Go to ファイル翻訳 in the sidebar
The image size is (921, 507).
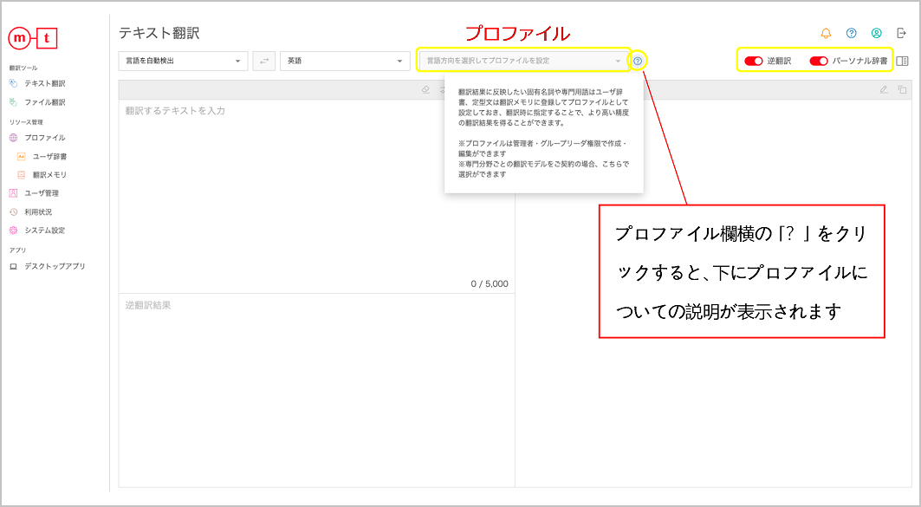pyautogui.click(x=44, y=102)
